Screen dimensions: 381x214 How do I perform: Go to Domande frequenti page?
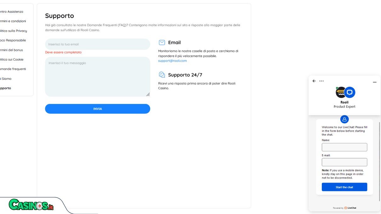[13, 69]
